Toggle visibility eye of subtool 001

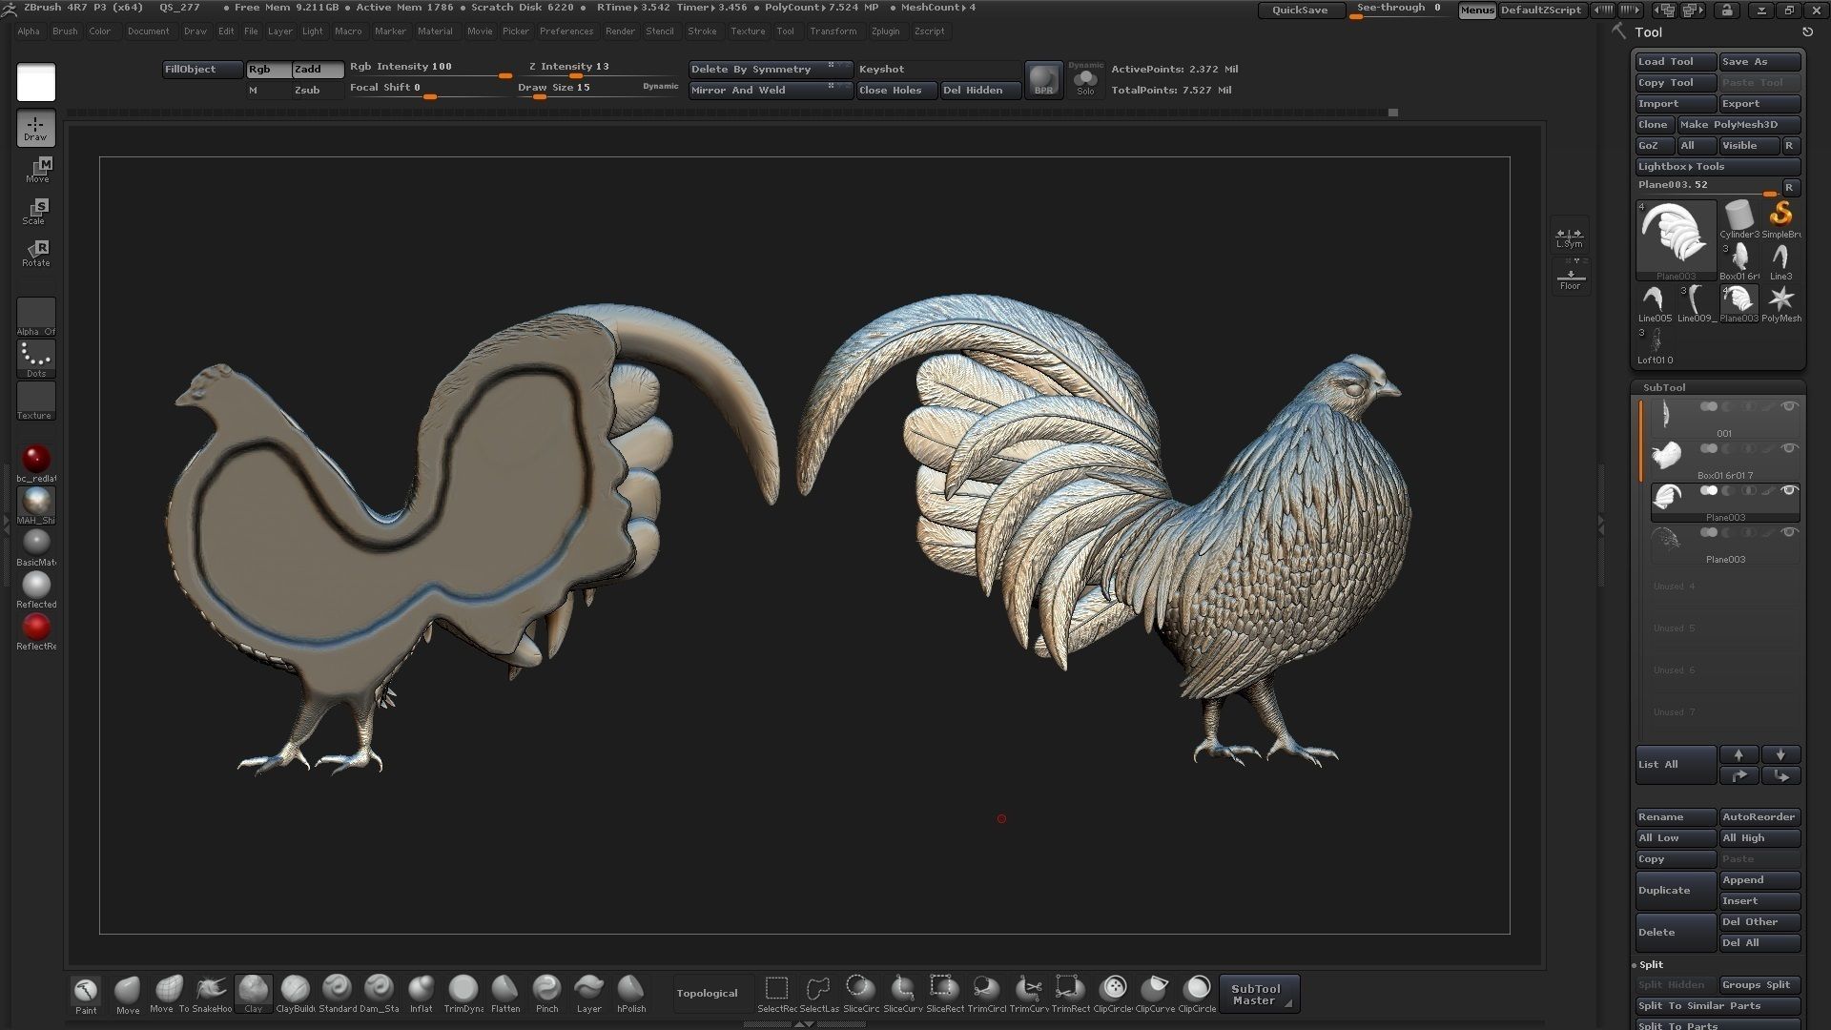(x=1789, y=407)
